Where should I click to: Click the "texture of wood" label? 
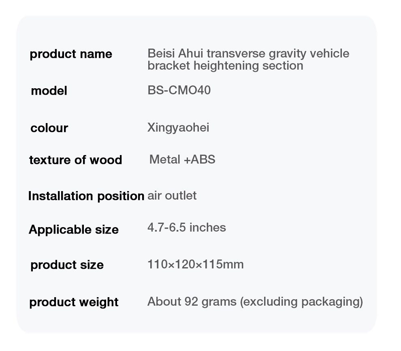pyautogui.click(x=75, y=160)
